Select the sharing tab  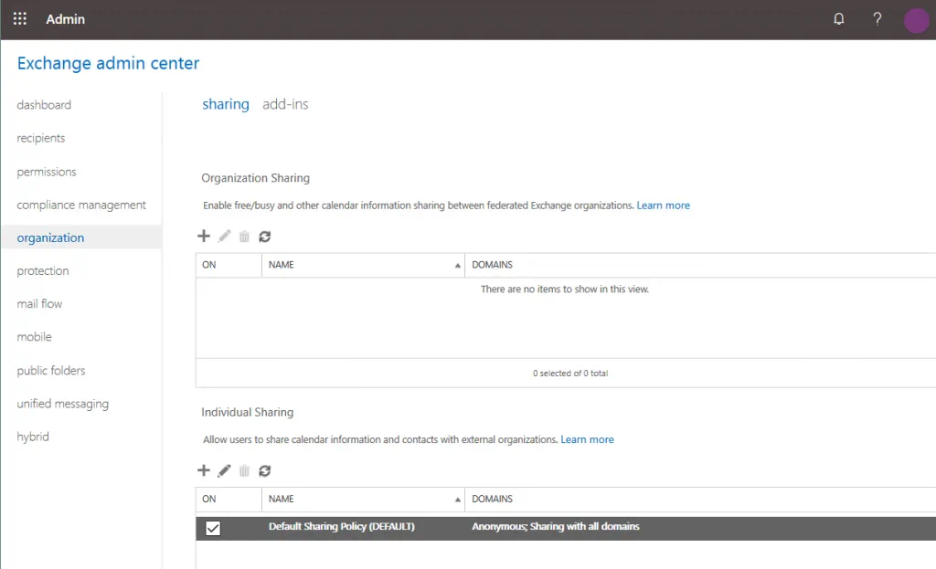226,104
